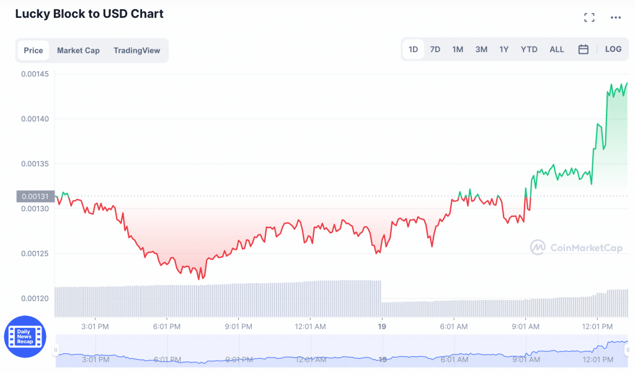The height and width of the screenshot is (373, 635).
Task: Choose the YTD time range
Action: [529, 50]
